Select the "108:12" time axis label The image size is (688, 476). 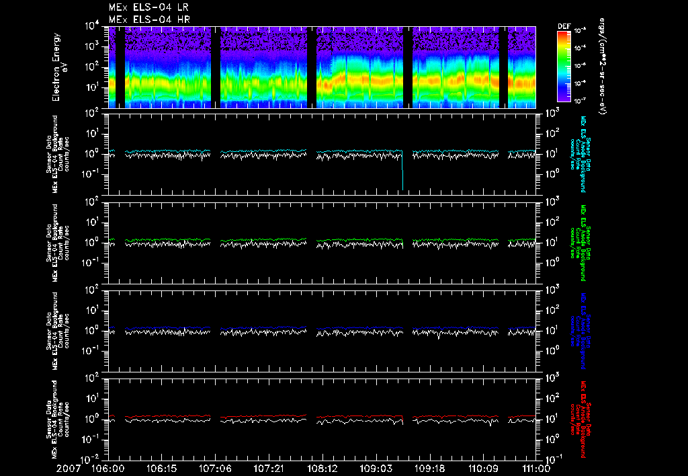[322, 469]
